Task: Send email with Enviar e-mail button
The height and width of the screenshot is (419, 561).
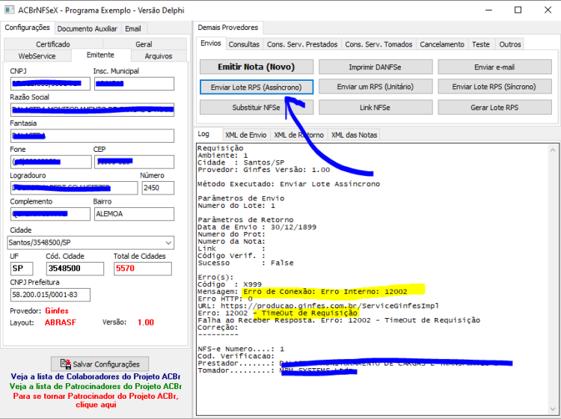Action: (494, 67)
